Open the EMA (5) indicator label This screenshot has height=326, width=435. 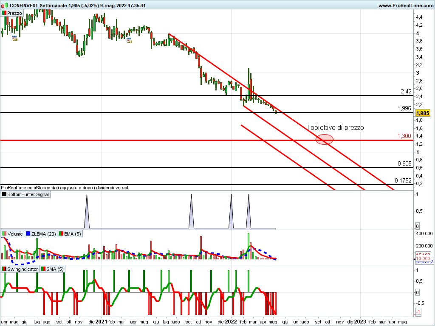72,234
